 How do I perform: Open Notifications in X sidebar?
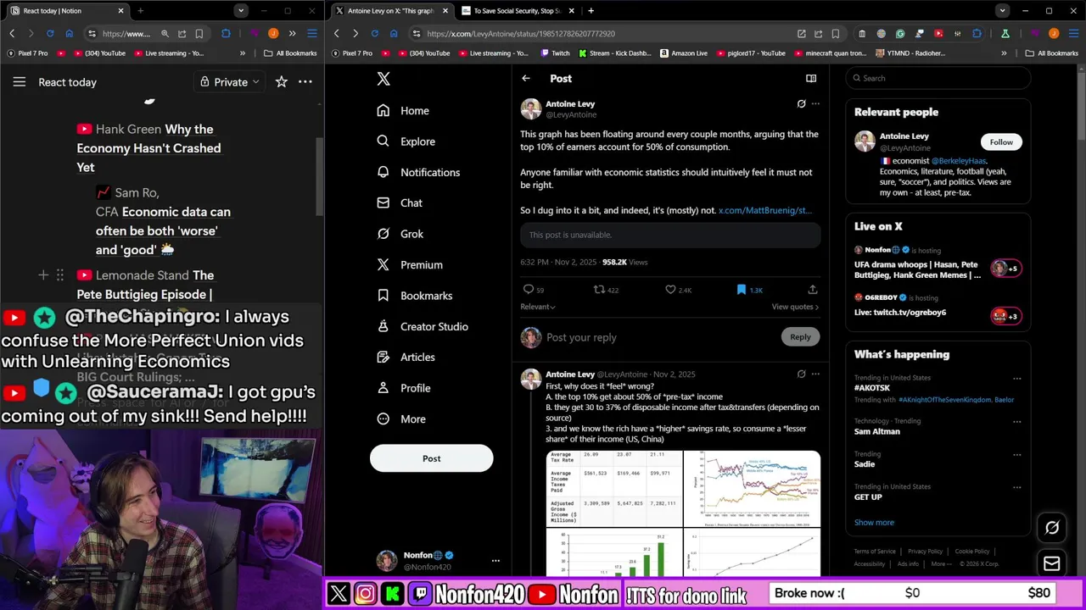pyautogui.click(x=418, y=172)
